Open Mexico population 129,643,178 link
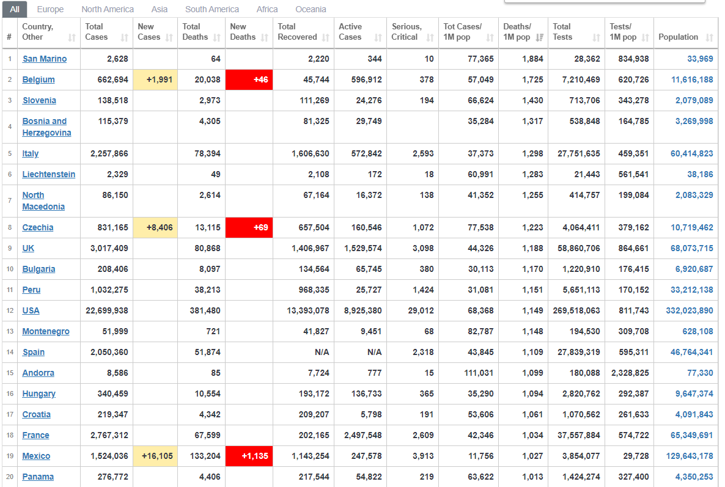Viewport: 725px width, 487px height. click(x=690, y=456)
